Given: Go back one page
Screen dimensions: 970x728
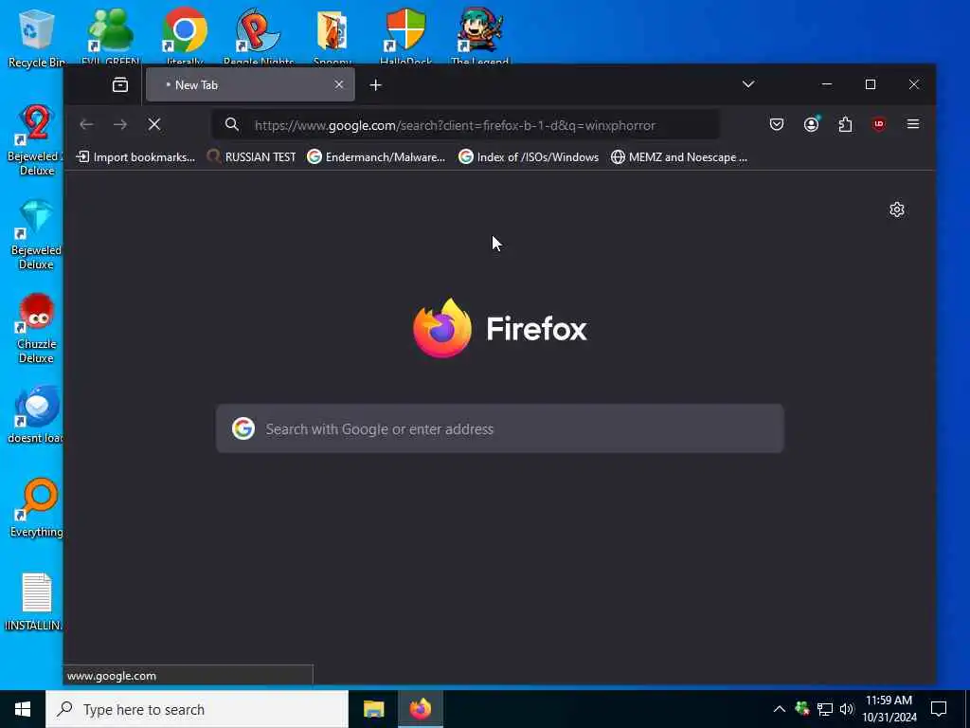Looking at the screenshot, I should coord(86,124).
